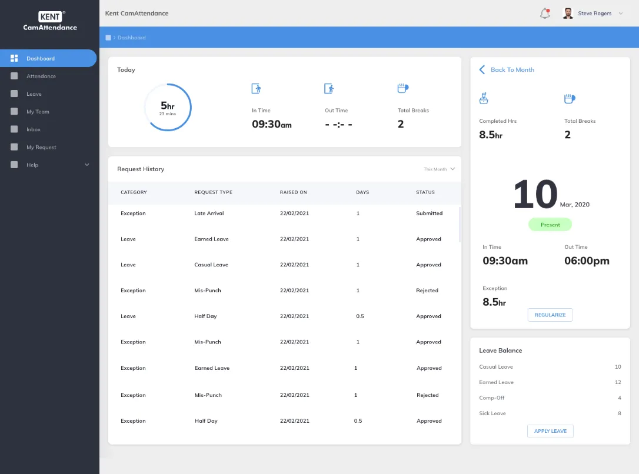Click the Comp-Off balance row
Viewport: 639px width, 474px height.
tap(550, 398)
